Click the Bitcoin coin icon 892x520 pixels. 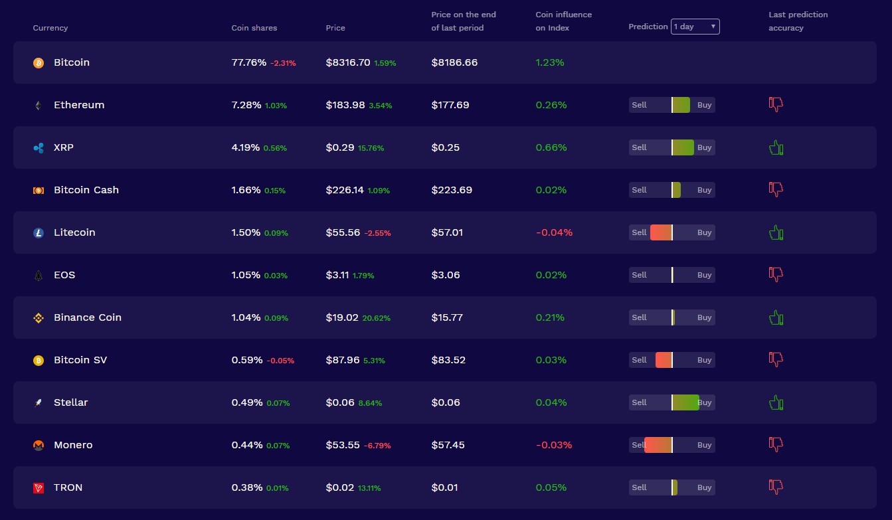[x=39, y=62]
